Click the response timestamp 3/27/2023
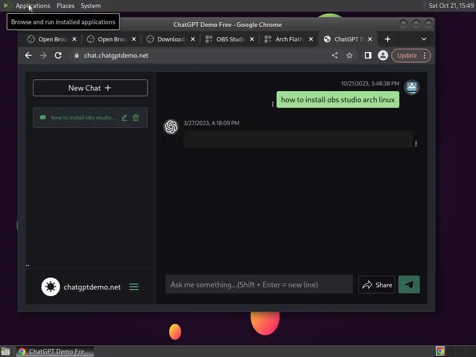This screenshot has width=476, height=357. [x=212, y=123]
